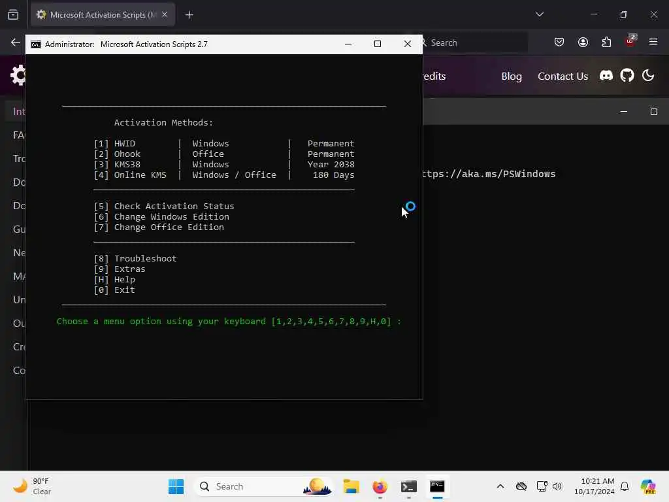The image size is (669, 502).
Task: Click the [H] Help line
Action: (x=114, y=279)
